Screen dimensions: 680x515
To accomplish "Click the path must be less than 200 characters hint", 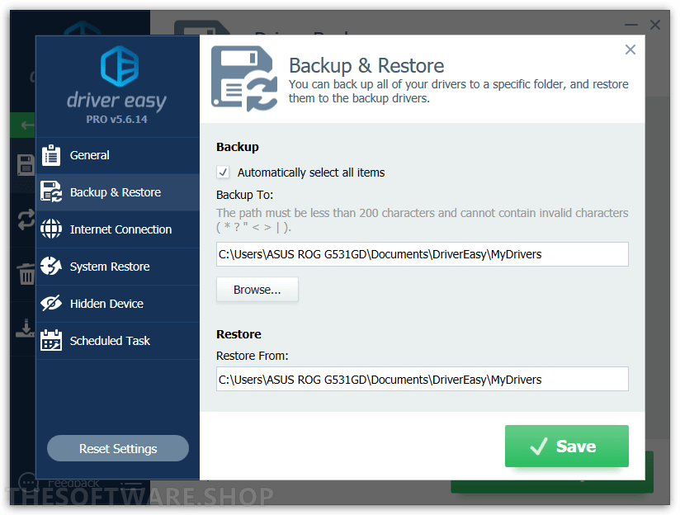I will click(x=422, y=220).
